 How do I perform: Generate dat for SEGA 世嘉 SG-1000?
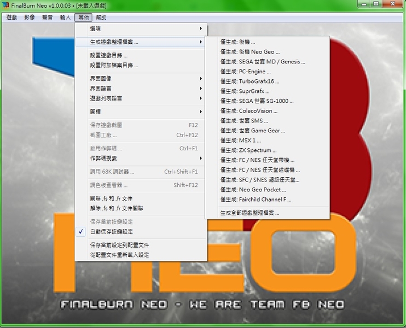(x=267, y=101)
